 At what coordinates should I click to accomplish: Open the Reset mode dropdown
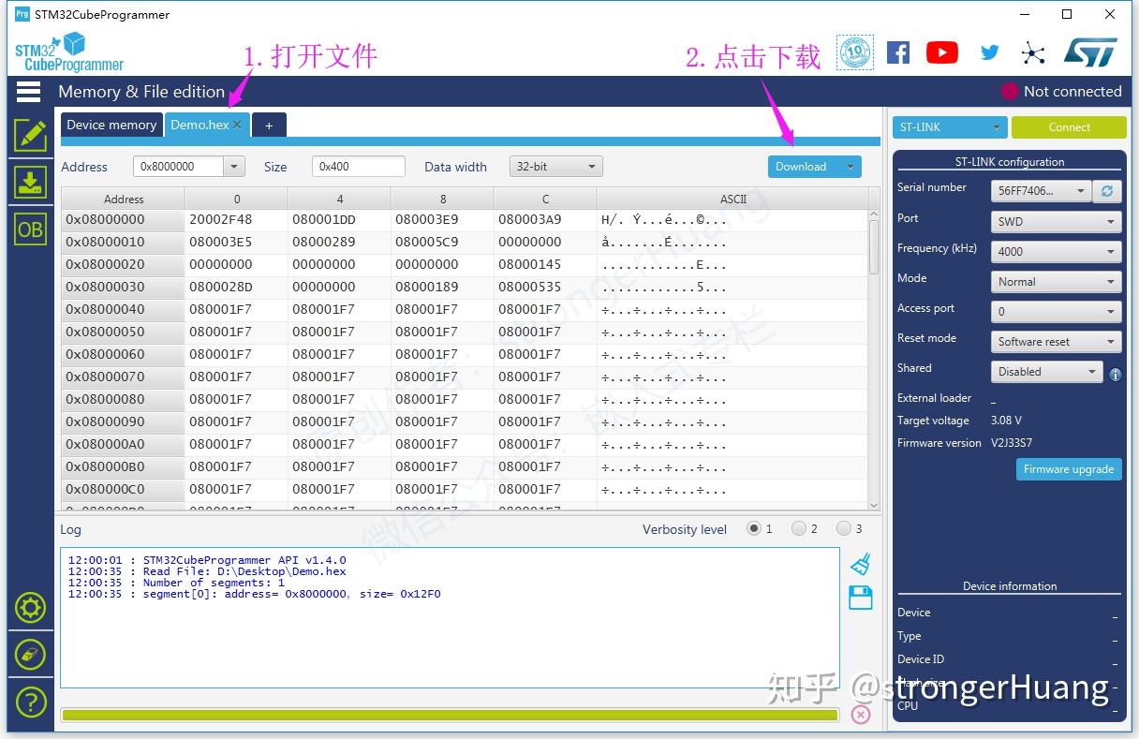[x=1056, y=341]
